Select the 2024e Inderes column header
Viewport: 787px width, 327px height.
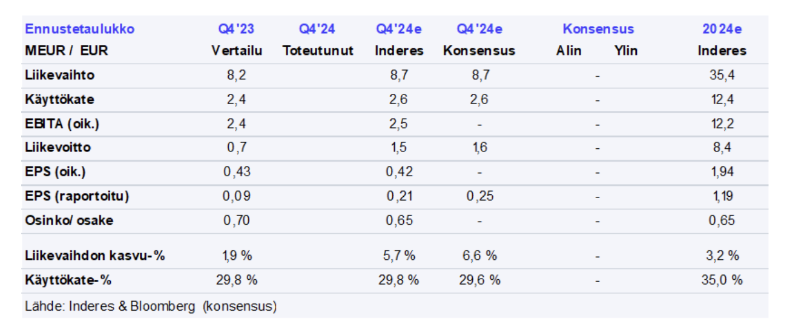click(x=722, y=40)
